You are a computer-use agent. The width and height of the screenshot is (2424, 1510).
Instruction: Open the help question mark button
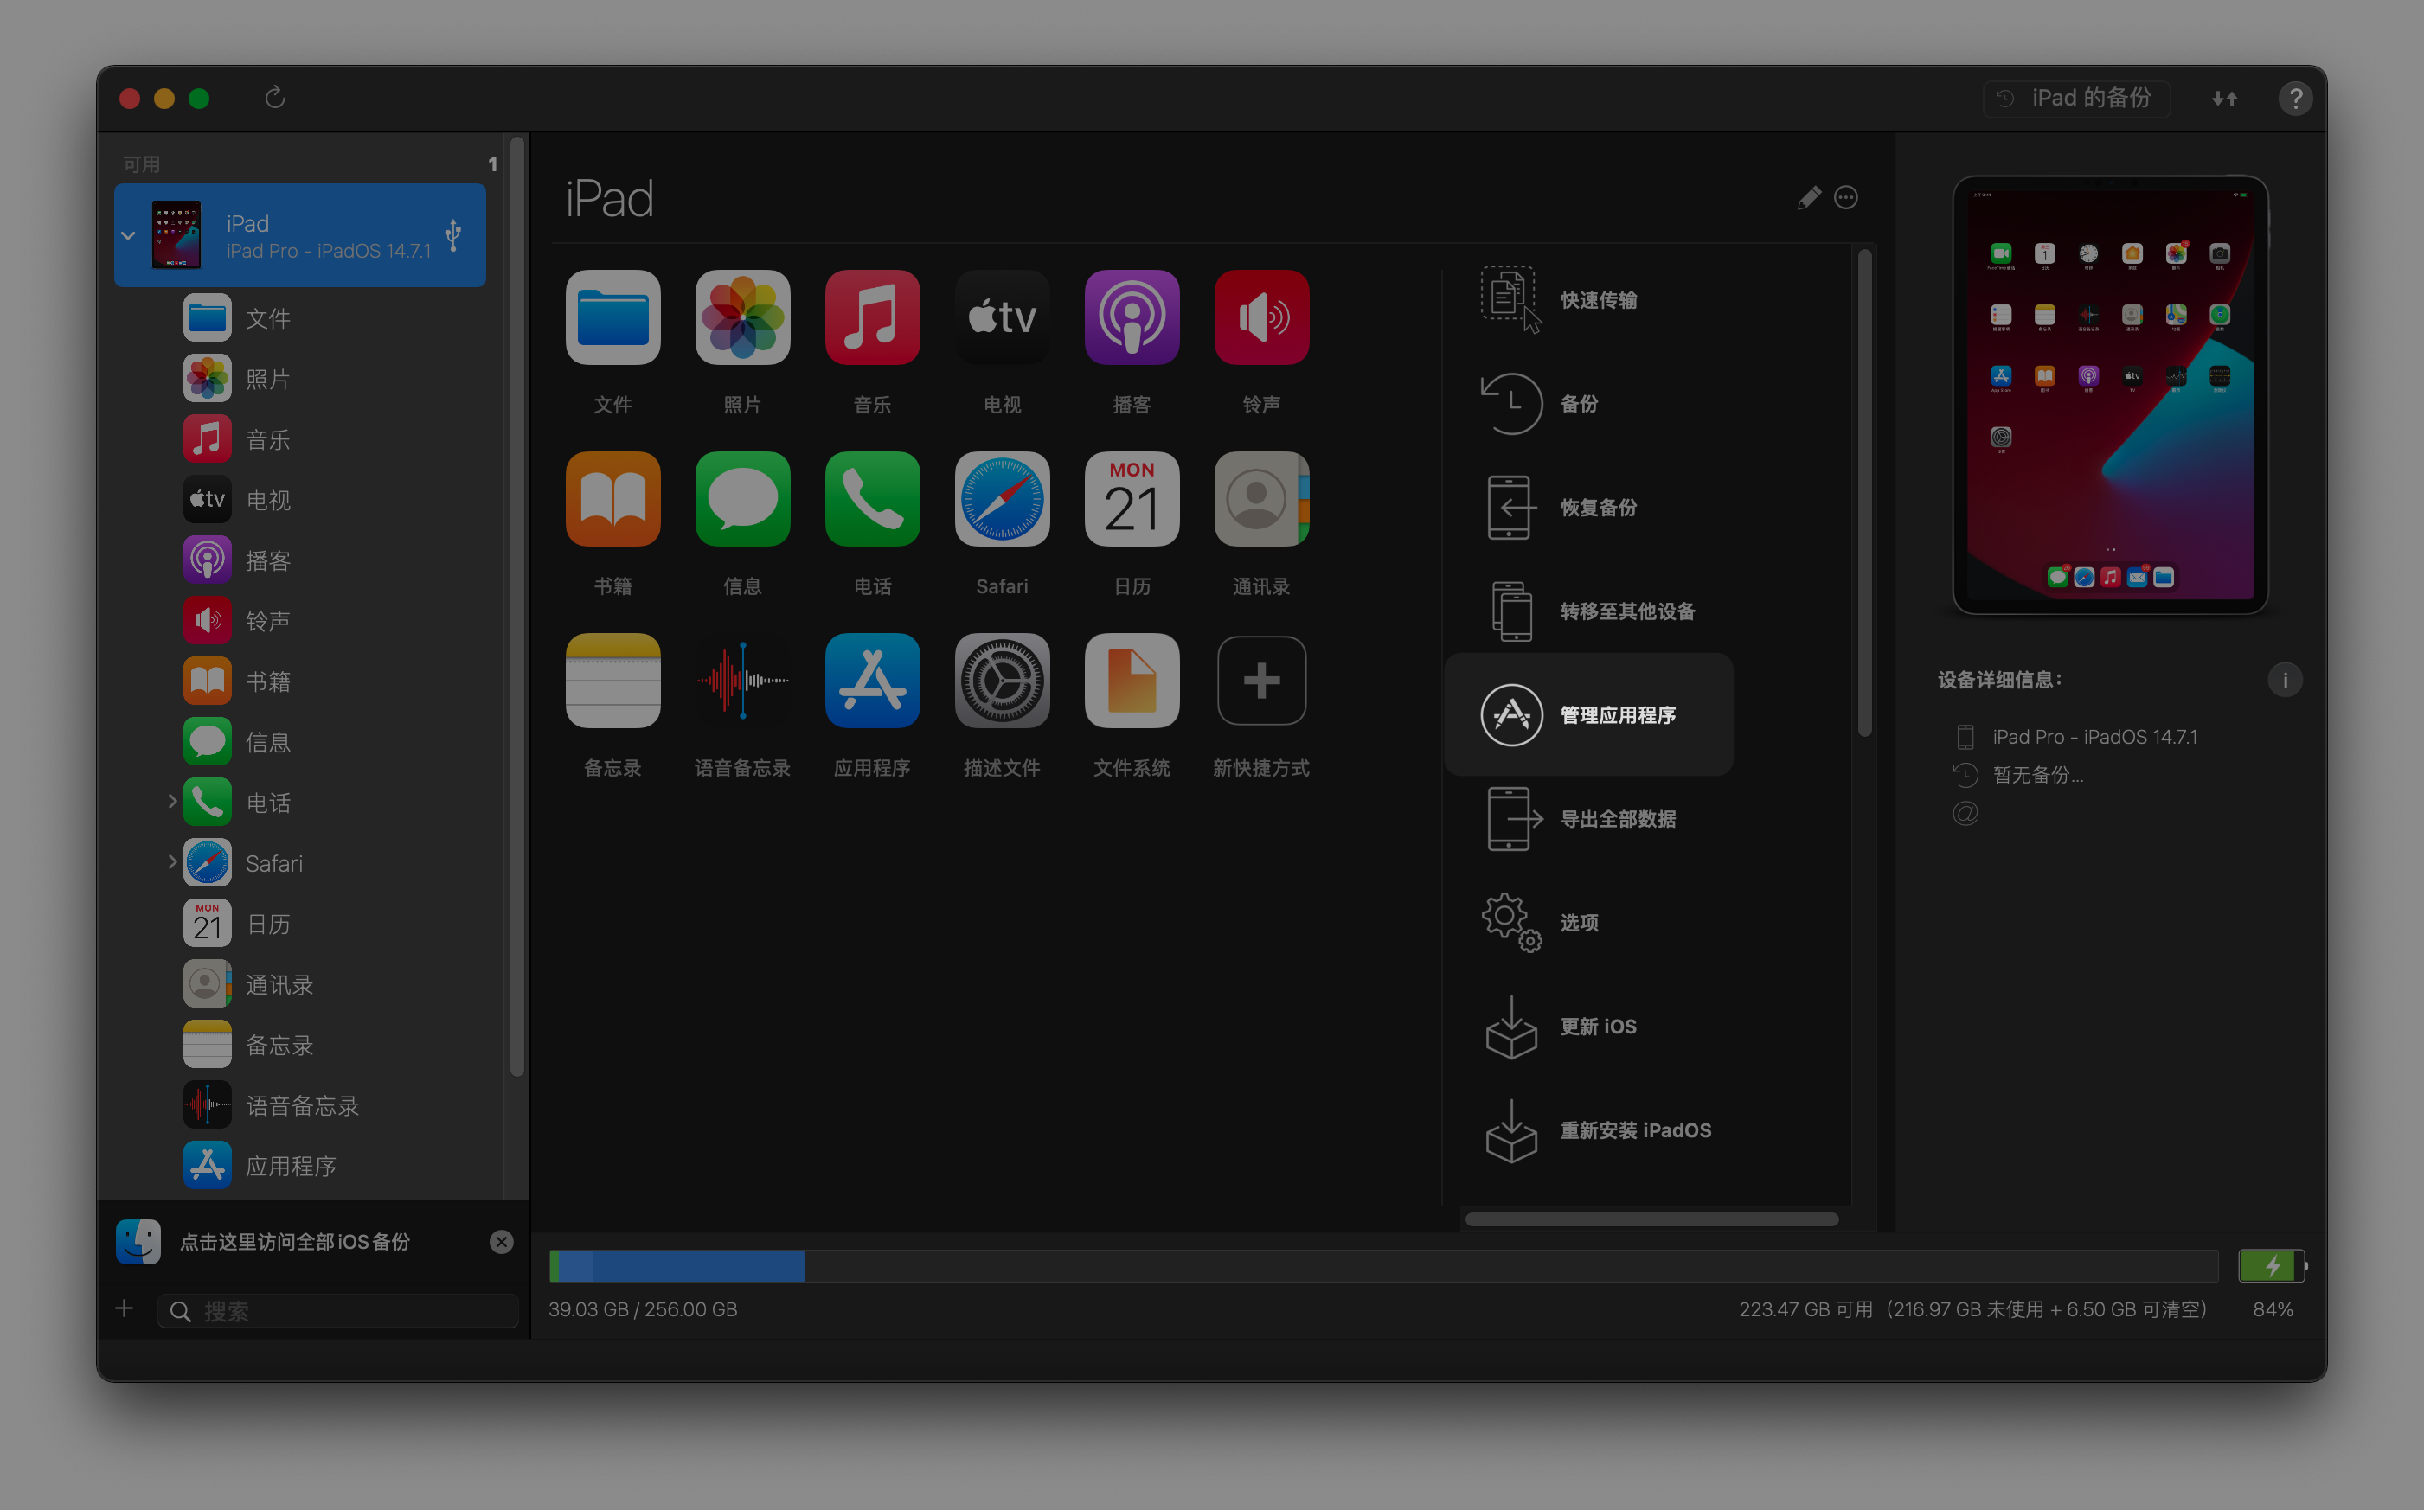2294,98
